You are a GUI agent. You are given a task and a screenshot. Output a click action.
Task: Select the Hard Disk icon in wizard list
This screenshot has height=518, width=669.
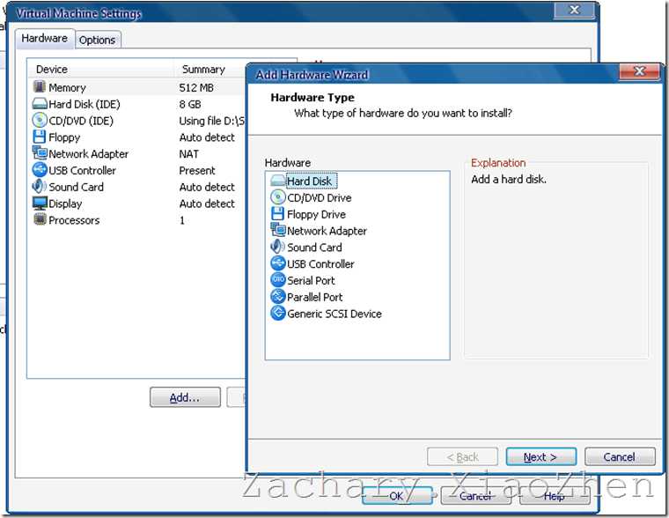[277, 181]
